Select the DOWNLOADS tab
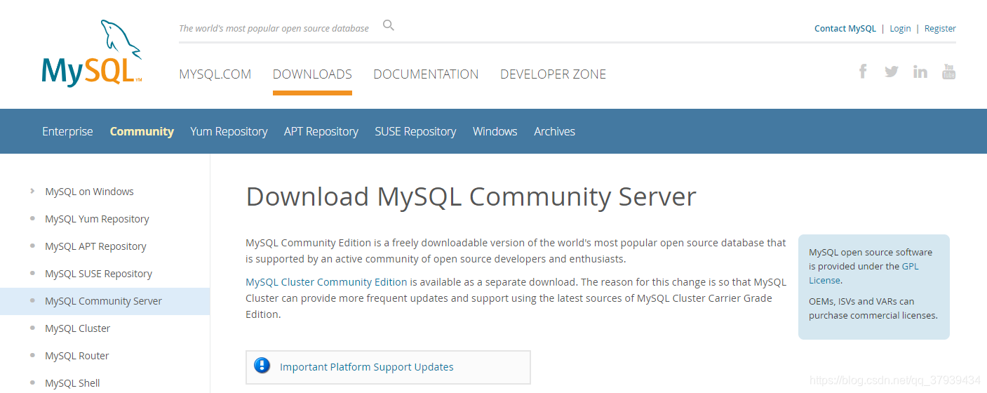The width and height of the screenshot is (987, 393). pyautogui.click(x=312, y=74)
